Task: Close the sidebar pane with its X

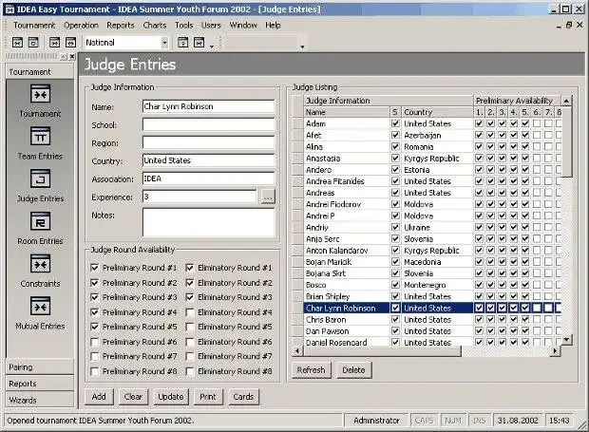Action: pyautogui.click(x=72, y=56)
